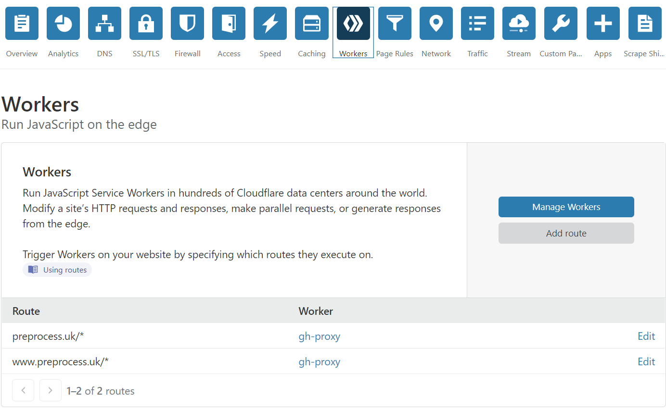Open gh-proxy worker for preprocess.uk/* route
Screen dimensions: 666x410
click(320, 336)
